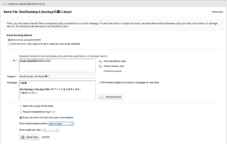The image size is (227, 144).
Task: Choose Give me a link option
Action: click(x=9, y=44)
